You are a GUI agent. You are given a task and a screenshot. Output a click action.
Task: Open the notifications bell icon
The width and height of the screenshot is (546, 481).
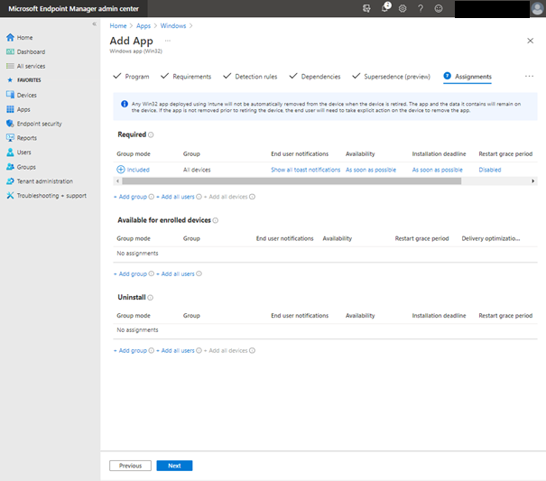(385, 8)
